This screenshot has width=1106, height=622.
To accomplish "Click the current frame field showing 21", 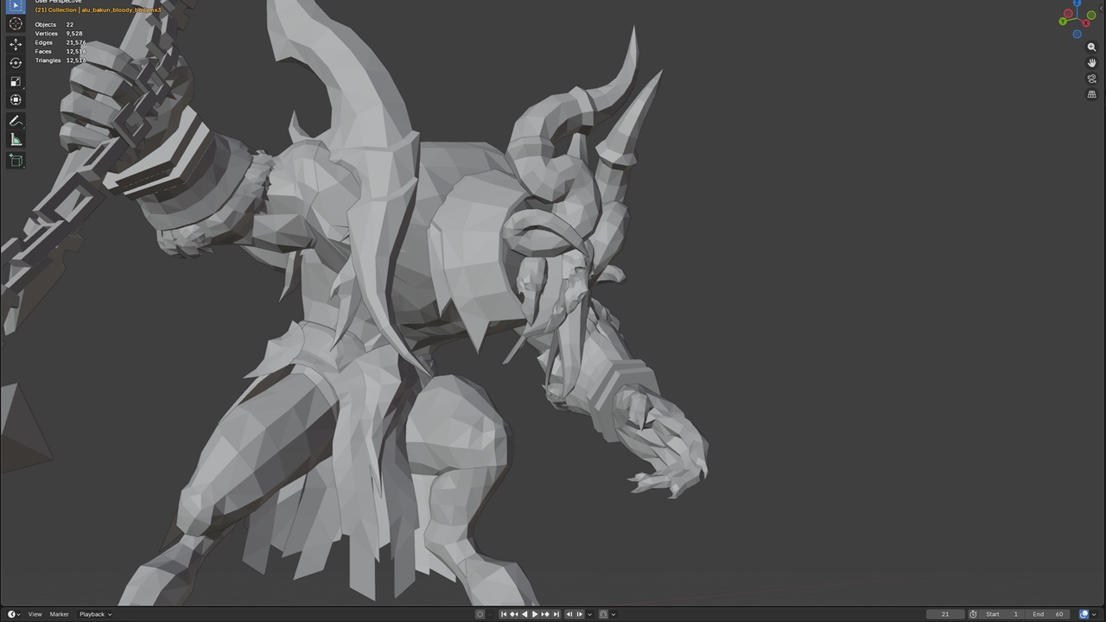I will [x=944, y=614].
